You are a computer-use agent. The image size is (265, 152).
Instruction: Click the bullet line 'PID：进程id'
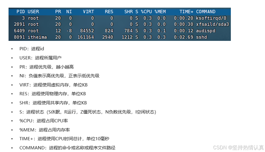pyautogui.click(x=32, y=49)
